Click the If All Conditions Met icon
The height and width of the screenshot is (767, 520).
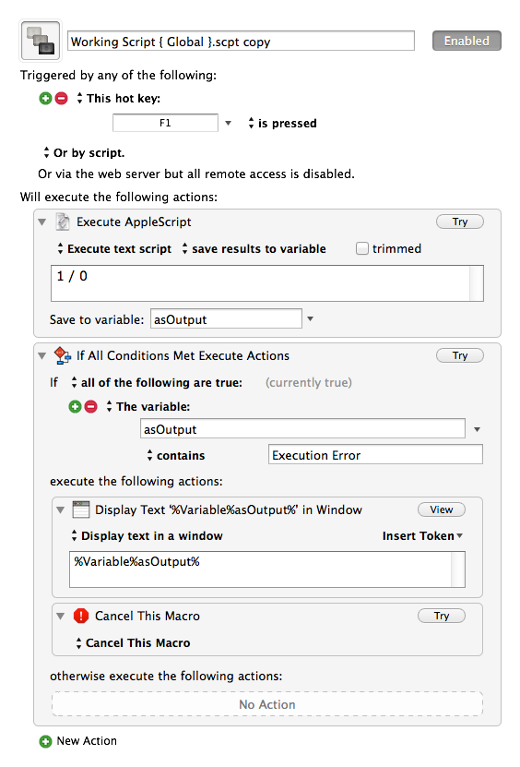pyautogui.click(x=63, y=355)
